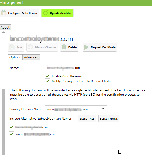Image resolution: width=152 pixels, height=155 pixels.
Task: Click the calendar icon on Configure Auto Renew
Action: pos(4,13)
